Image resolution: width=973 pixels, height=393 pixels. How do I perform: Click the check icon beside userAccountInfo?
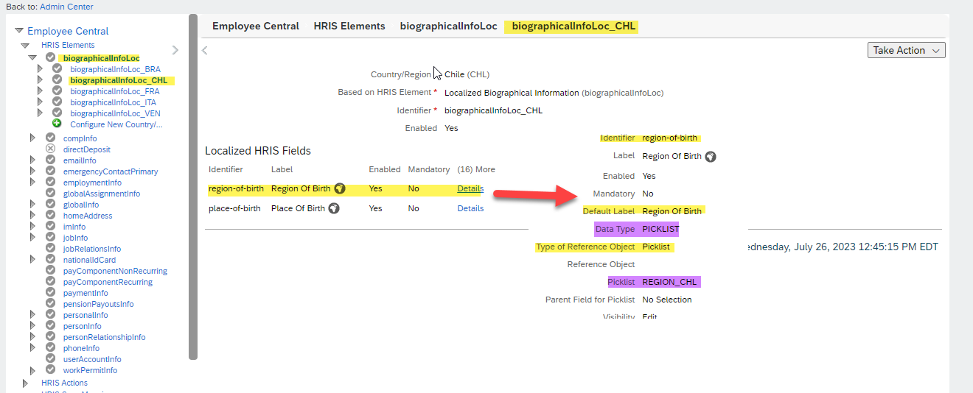[x=50, y=358]
